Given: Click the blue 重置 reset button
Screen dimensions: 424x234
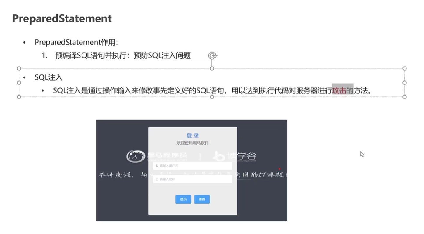Looking at the screenshot, I should tap(202, 199).
